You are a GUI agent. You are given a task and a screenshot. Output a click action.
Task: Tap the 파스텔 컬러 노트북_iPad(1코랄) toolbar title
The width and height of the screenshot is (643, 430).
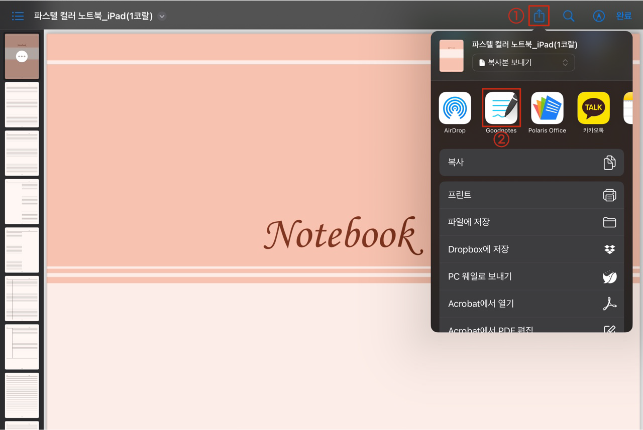point(93,16)
